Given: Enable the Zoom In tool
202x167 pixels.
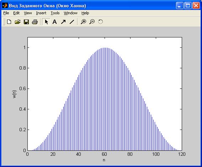Looking at the screenshot, I should [84, 22].
